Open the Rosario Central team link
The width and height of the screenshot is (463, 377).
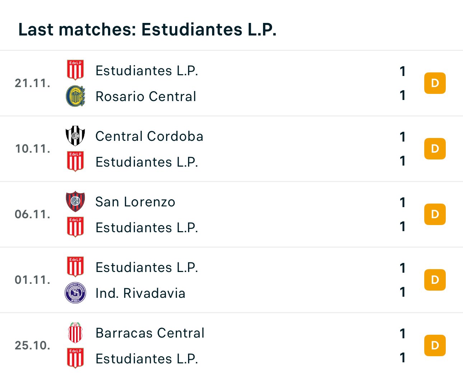click(x=146, y=96)
